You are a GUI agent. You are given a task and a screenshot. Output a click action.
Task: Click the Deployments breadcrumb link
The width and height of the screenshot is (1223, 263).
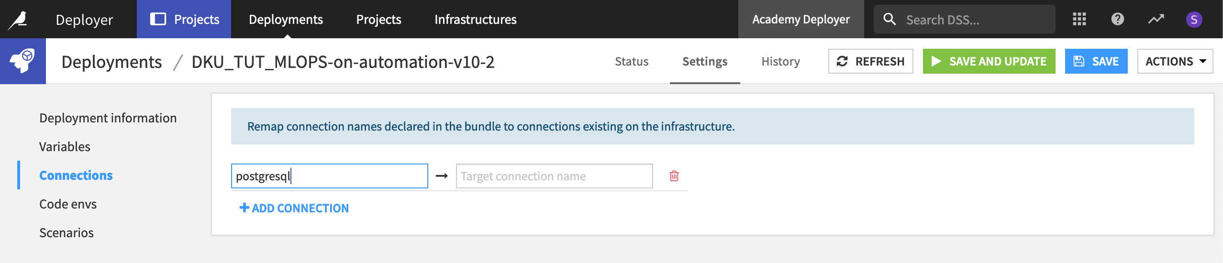112,62
